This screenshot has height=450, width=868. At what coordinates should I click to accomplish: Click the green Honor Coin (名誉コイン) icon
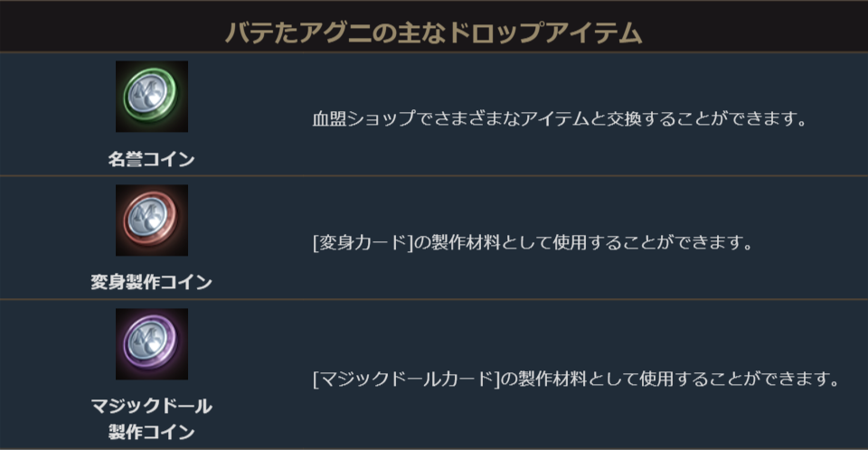pyautogui.click(x=151, y=97)
